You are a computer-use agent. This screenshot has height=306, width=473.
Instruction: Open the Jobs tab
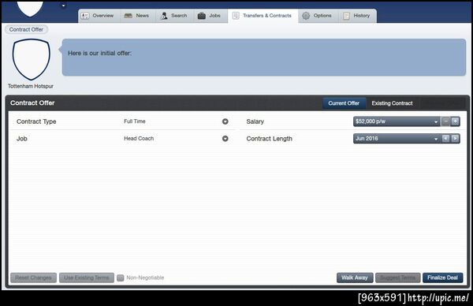210,16
